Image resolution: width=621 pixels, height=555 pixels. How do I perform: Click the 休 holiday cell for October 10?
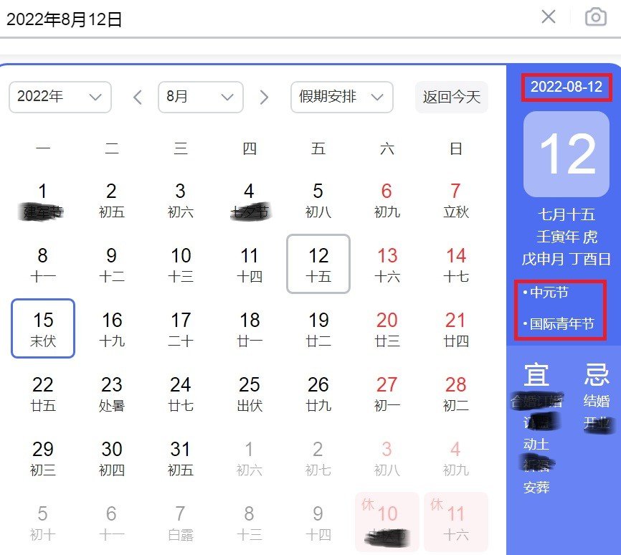(x=387, y=522)
